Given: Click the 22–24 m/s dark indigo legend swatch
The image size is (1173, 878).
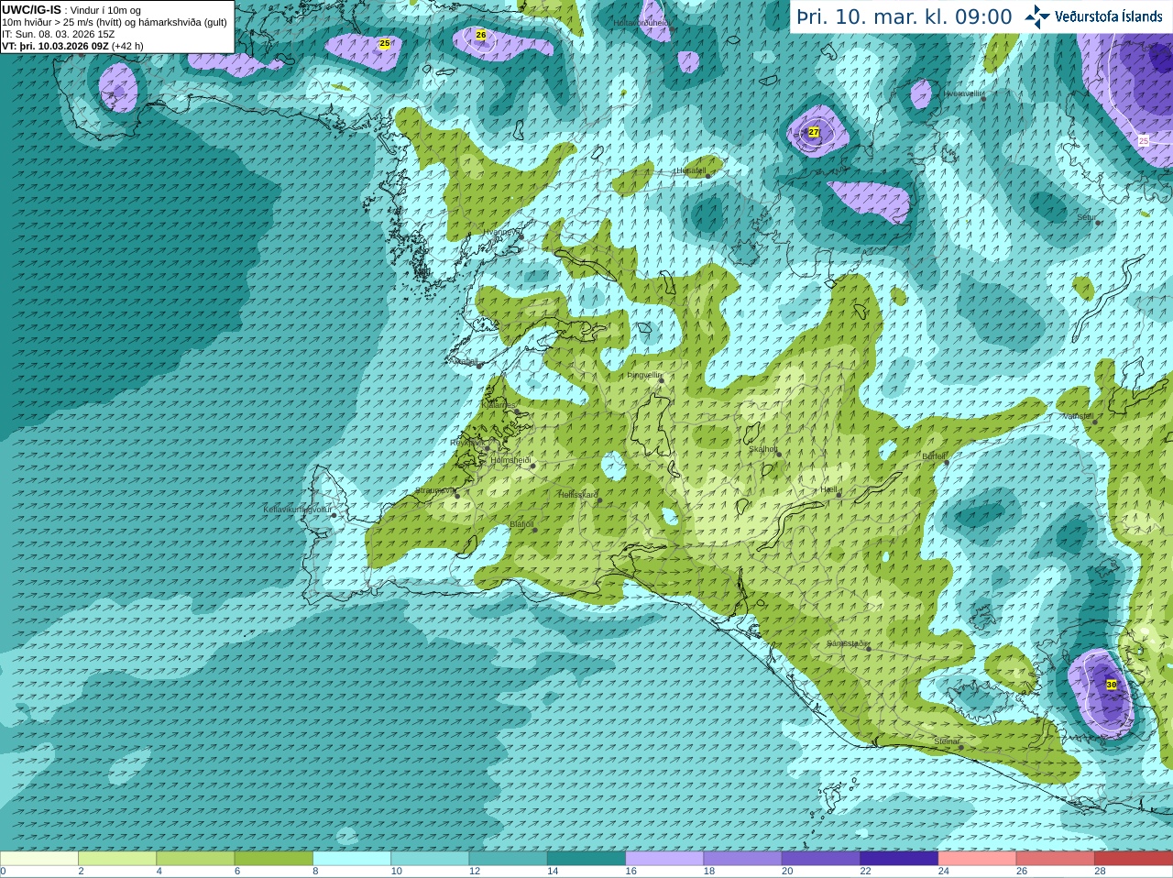Looking at the screenshot, I should pyautogui.click(x=899, y=859).
